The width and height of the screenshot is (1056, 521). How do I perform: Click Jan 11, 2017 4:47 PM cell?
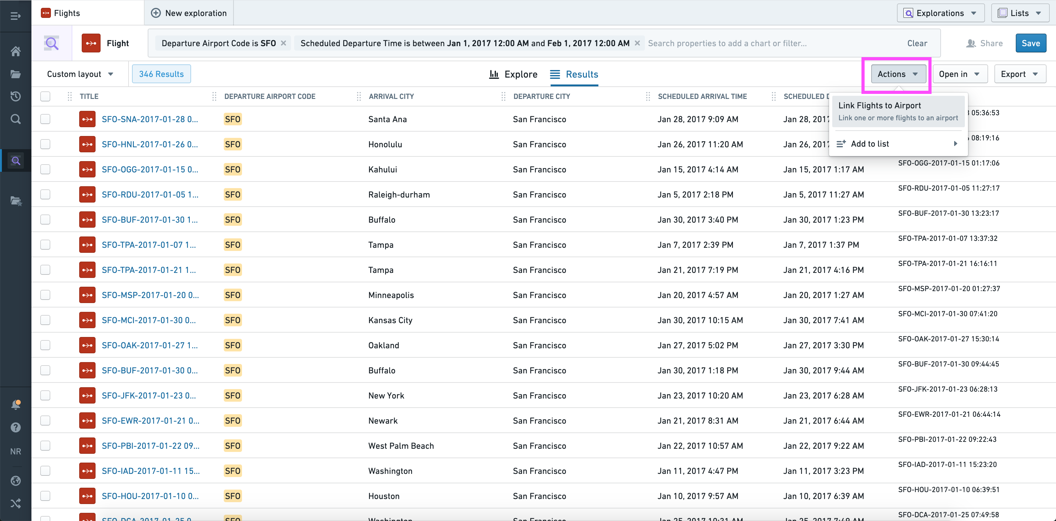coord(698,471)
